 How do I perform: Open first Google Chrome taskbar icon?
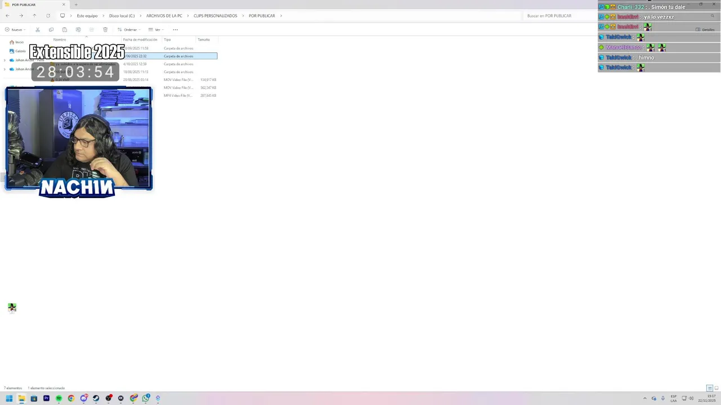click(x=71, y=398)
